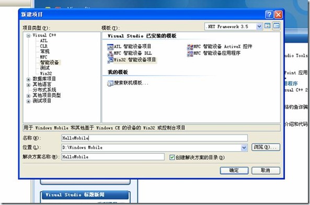The width and height of the screenshot is (310, 205).
Task: Select ATL under Visual C++
Action: coord(44,41)
